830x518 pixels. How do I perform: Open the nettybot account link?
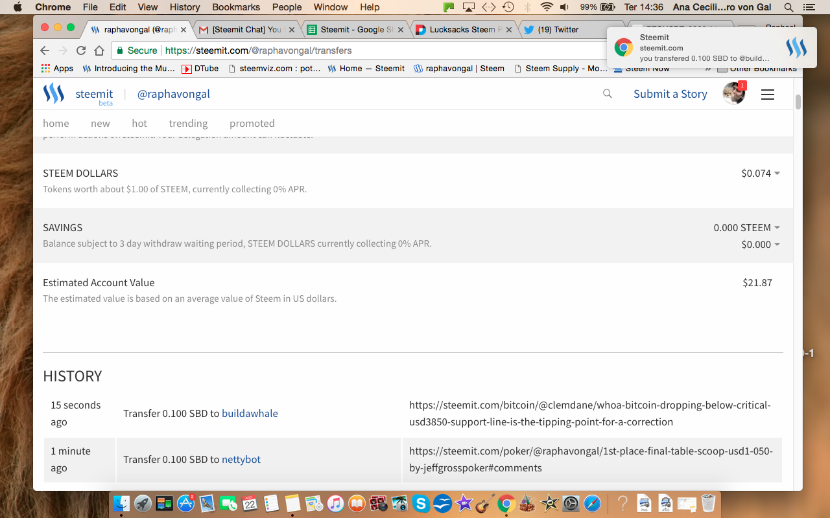(x=241, y=459)
